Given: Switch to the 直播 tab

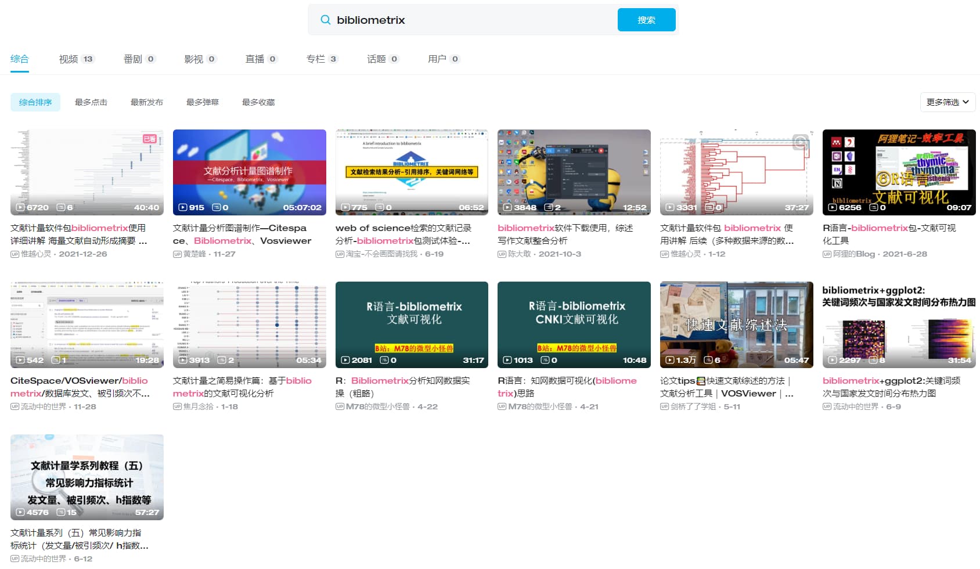Looking at the screenshot, I should pyautogui.click(x=261, y=59).
